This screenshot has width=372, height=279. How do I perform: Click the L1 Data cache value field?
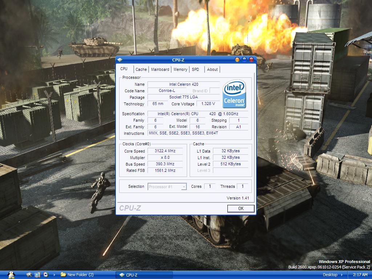tap(231, 151)
